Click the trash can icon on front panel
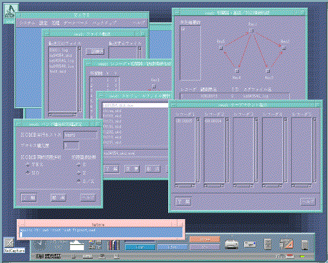Image resolution: width=328 pixels, height=263 pixels. [x=305, y=245]
